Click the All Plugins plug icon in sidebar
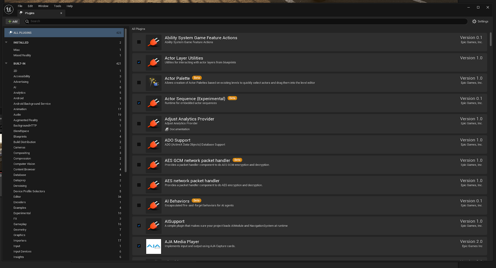This screenshot has height=268, width=496. tap(11, 32)
